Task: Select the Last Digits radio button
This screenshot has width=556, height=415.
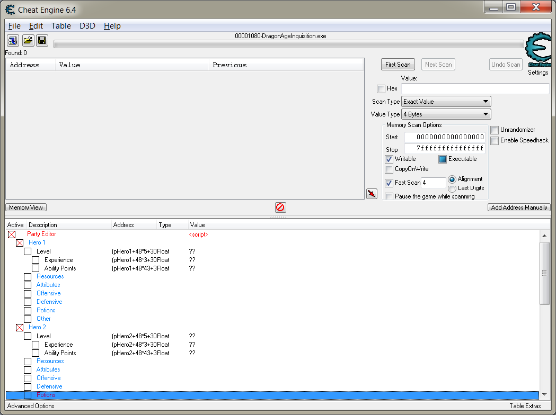Action: [452, 188]
